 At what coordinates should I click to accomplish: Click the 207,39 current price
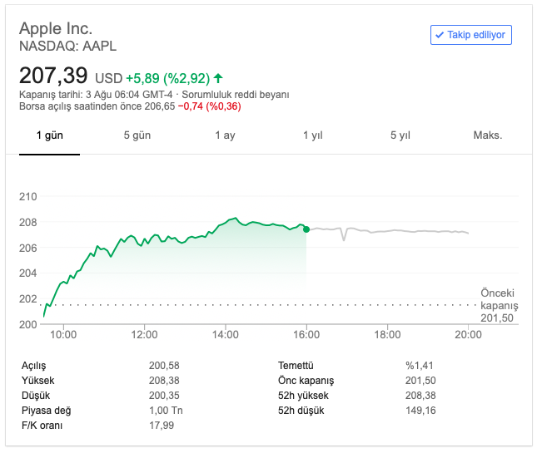pos(53,76)
